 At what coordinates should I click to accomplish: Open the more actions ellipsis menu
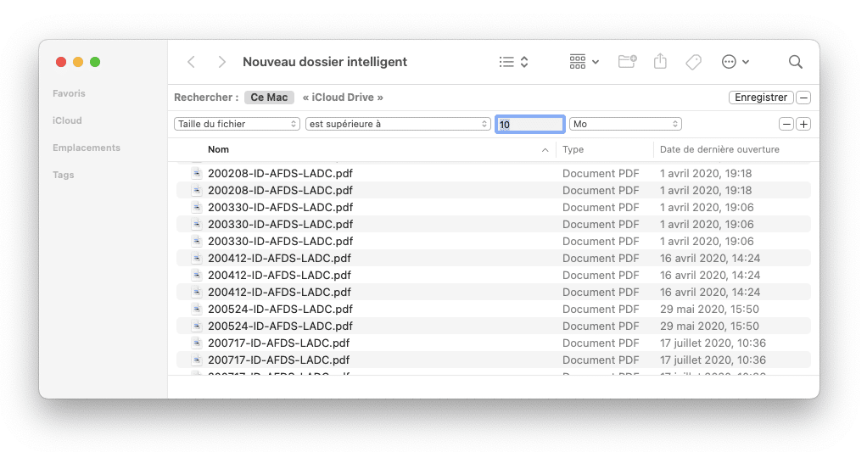tap(735, 62)
